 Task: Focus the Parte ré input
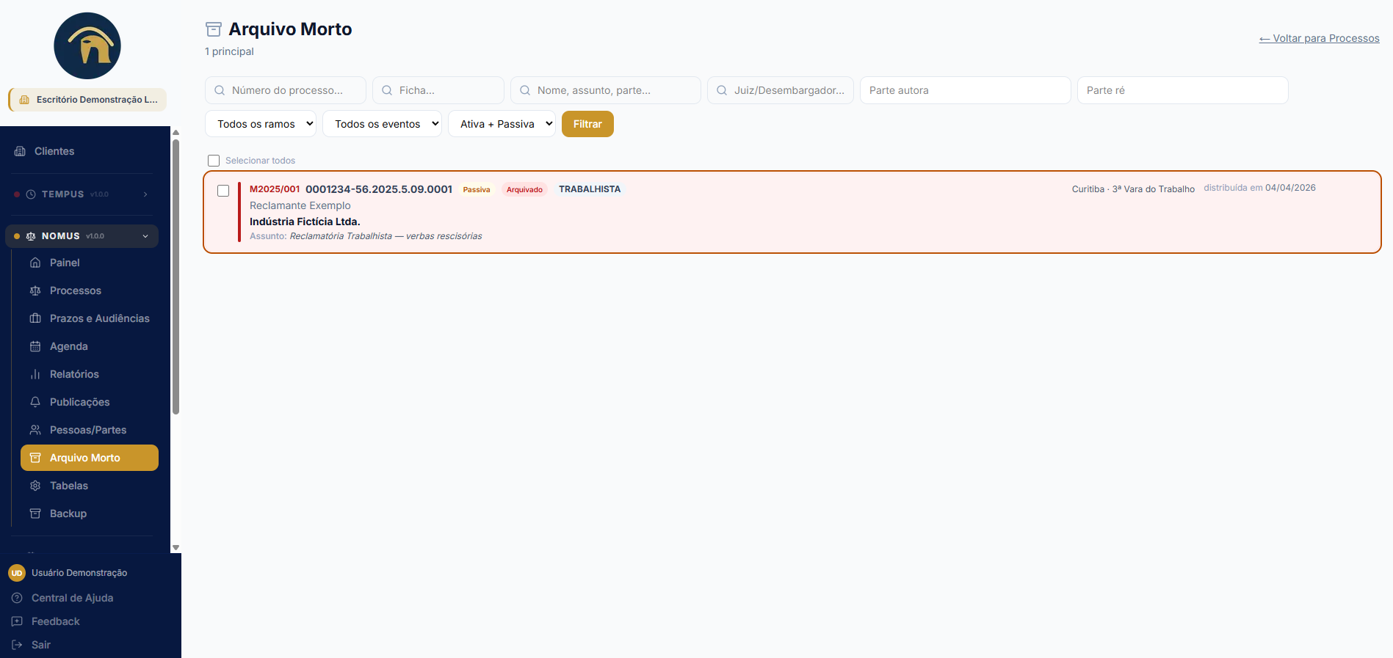click(x=1183, y=90)
